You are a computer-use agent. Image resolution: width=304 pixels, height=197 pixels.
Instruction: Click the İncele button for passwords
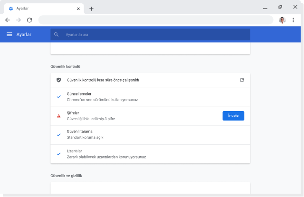click(233, 116)
